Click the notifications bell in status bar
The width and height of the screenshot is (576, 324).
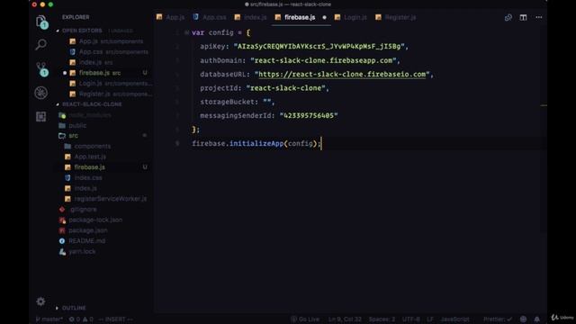point(536,319)
